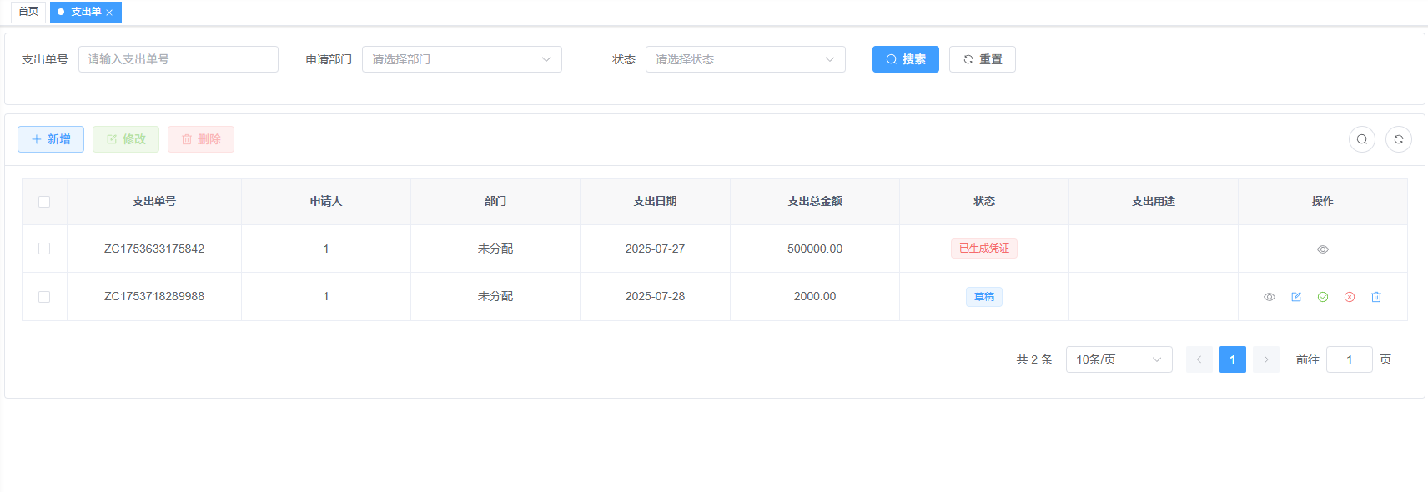The image size is (1428, 492).
Task: Click the trash delete icon in draft row
Action: tap(1375, 297)
